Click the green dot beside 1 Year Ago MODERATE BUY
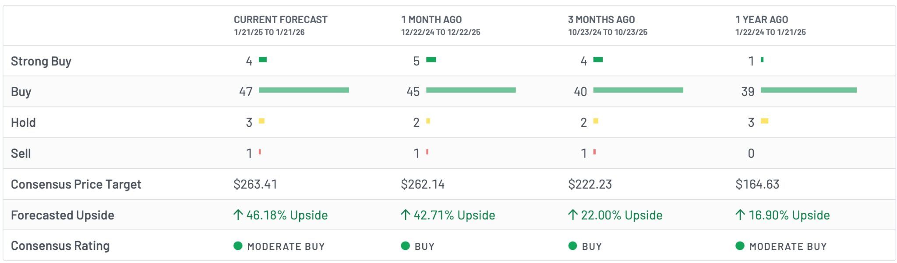 click(x=740, y=246)
